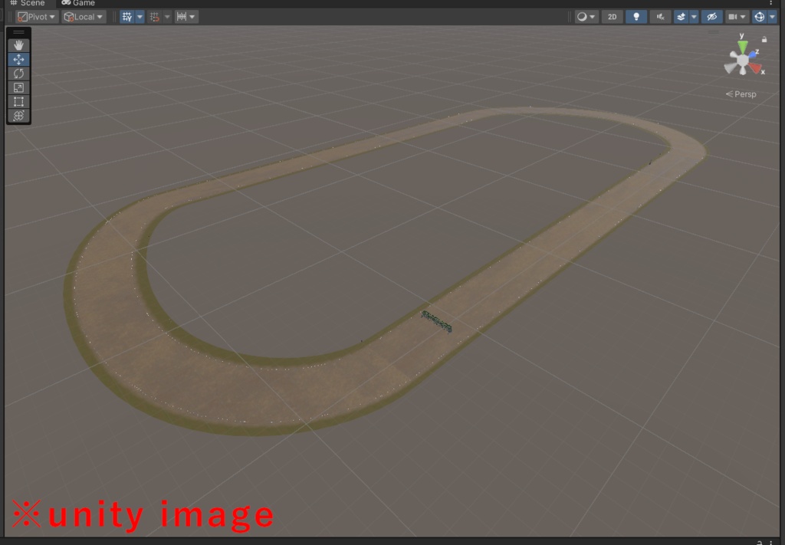Select the Rect transform tool
785x545 pixels.
(x=18, y=102)
